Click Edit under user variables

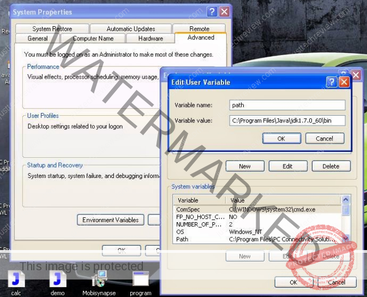[x=287, y=166]
